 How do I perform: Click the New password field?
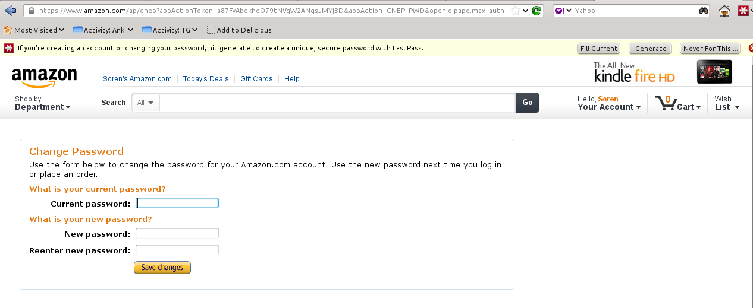coord(177,234)
